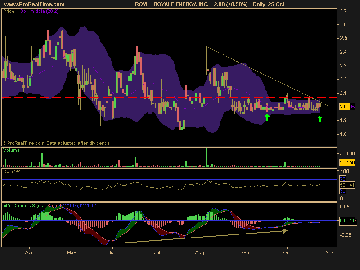Image resolution: width=360 pixels, height=270 pixels.
Task: Click the MACD (12 26 9) legend label
Action: [80, 206]
